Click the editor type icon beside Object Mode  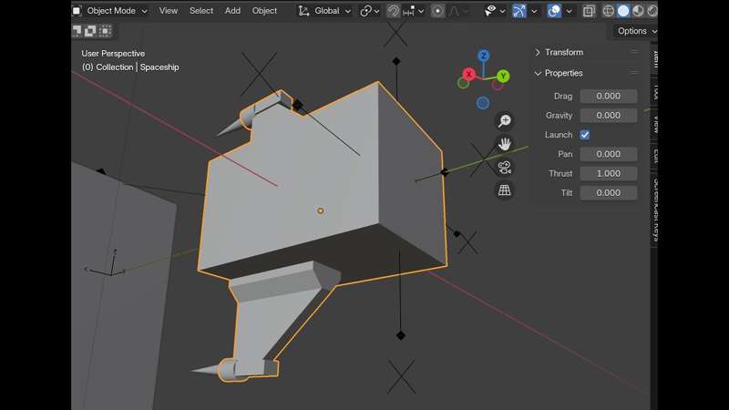pyautogui.click(x=77, y=10)
